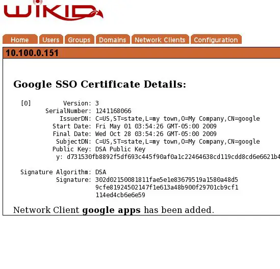Click the Signature Algorithm label
Viewport: 280px width, 269px height.
[56, 172]
